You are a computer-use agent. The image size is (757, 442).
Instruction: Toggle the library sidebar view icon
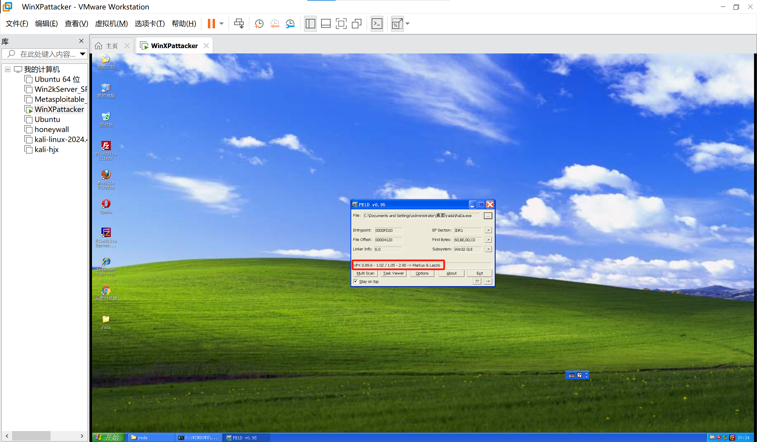(x=310, y=23)
